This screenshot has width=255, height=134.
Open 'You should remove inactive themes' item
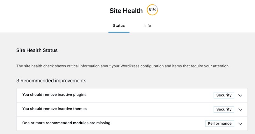tap(55, 109)
